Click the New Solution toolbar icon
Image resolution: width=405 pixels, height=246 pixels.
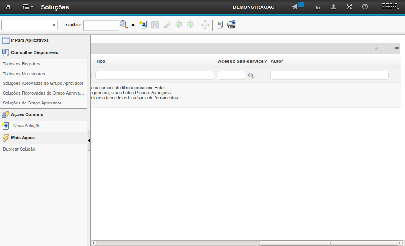[143, 25]
